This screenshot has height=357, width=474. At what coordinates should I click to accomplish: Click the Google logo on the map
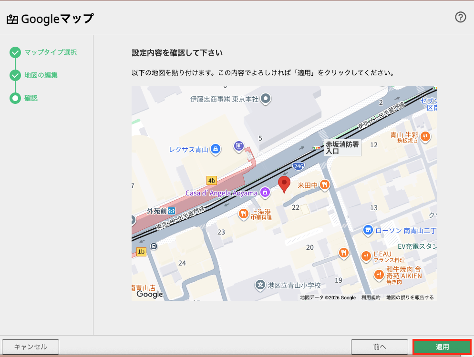(x=150, y=294)
